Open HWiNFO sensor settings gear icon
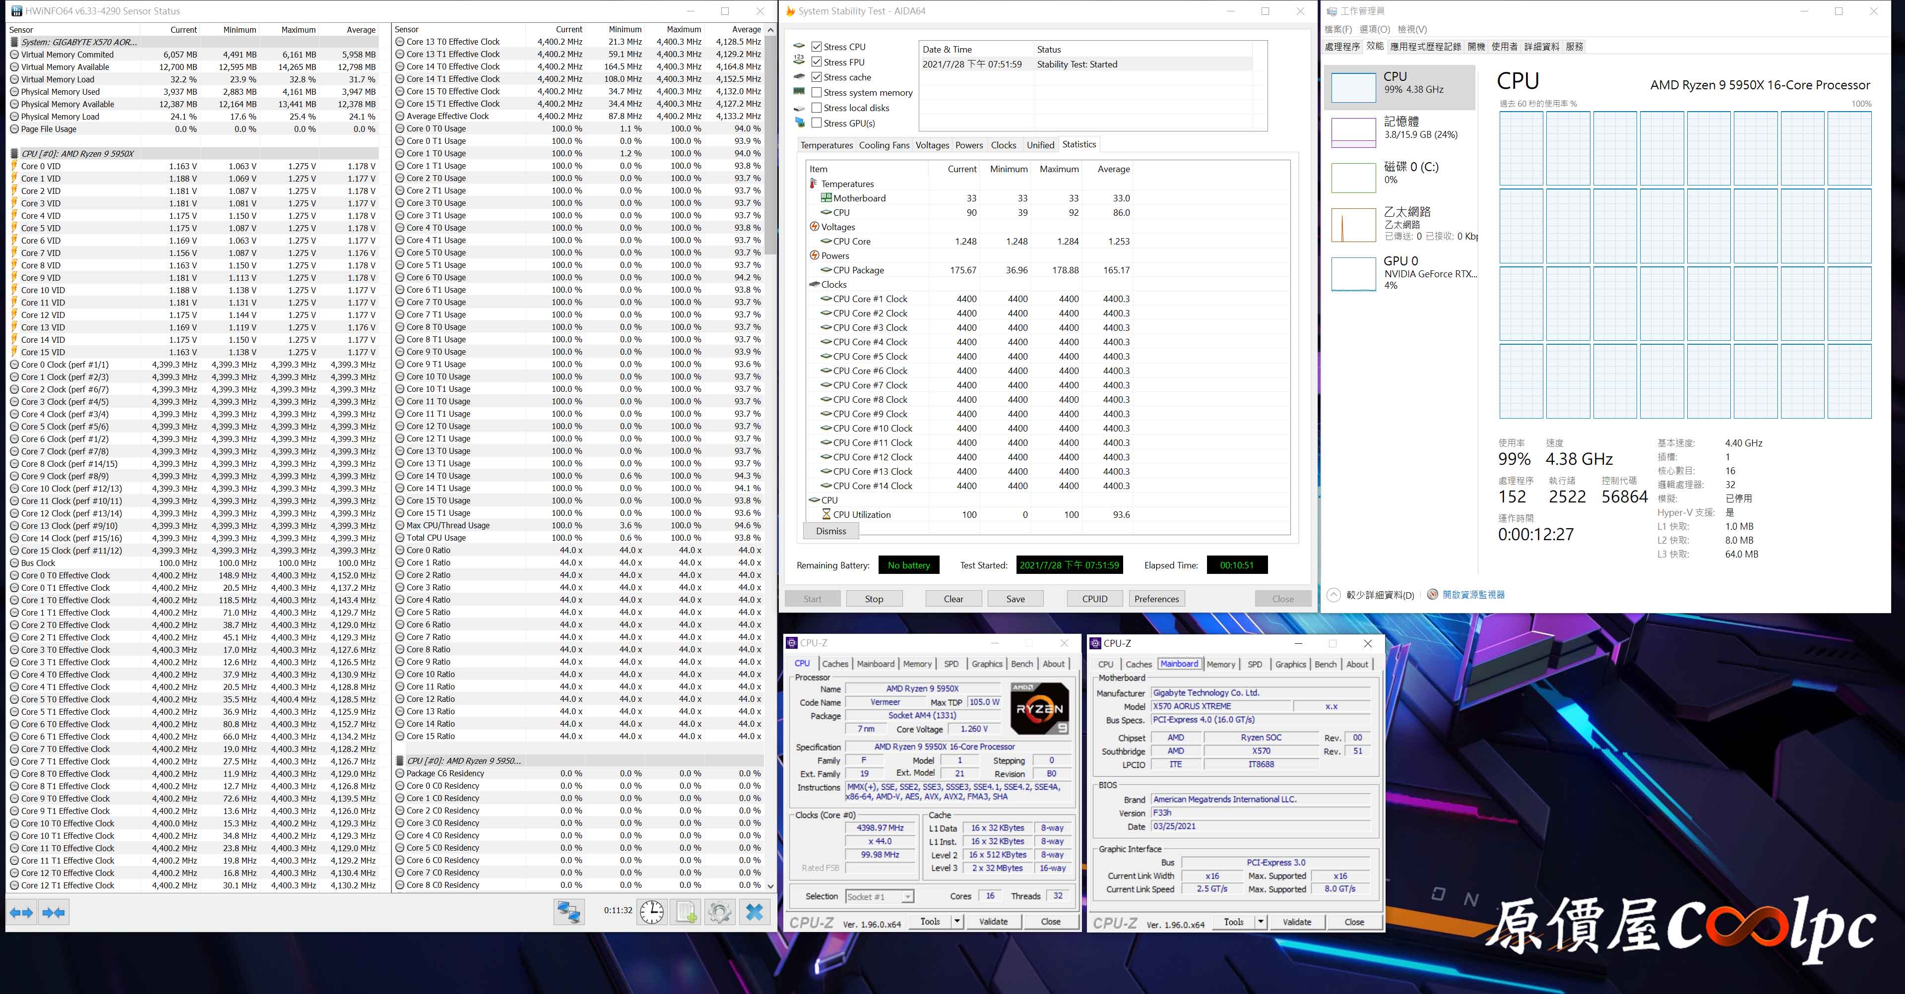 (x=719, y=912)
